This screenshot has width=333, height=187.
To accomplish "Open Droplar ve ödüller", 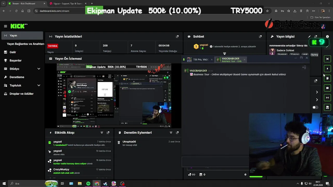I will click(x=22, y=94).
